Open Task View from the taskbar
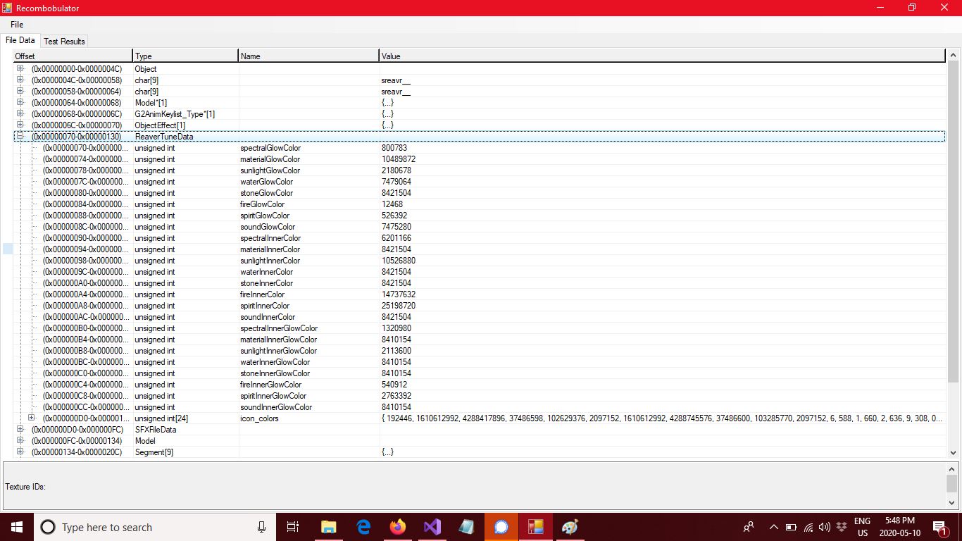This screenshot has height=541, width=962. coord(293,527)
